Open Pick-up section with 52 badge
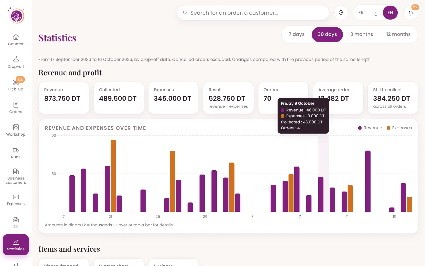Screen dimensions: 425x266 click(x=16, y=84)
